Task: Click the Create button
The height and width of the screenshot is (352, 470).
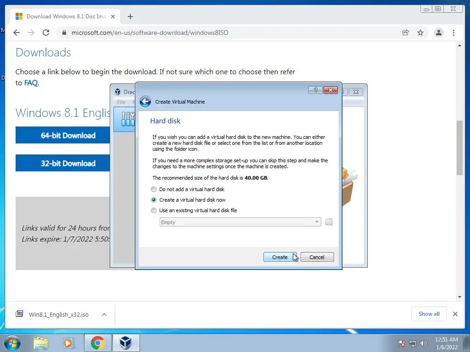Action: [280, 257]
